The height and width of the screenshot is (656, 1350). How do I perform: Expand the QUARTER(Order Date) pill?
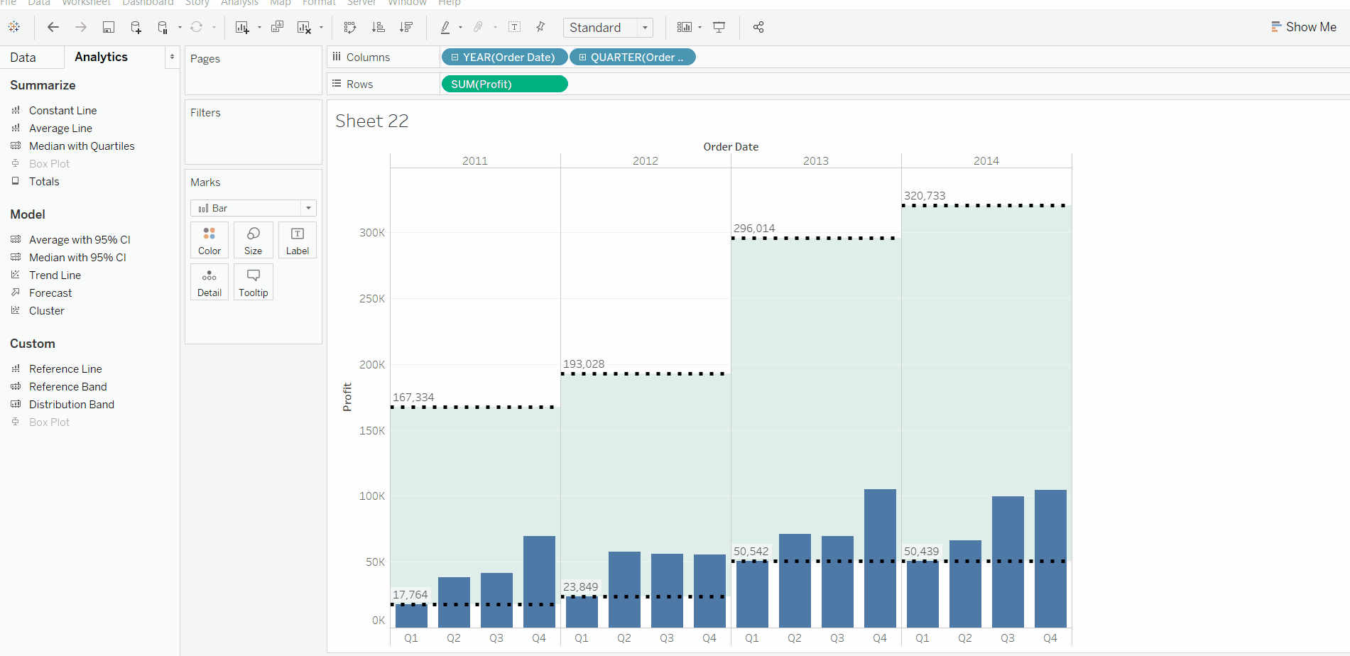pyautogui.click(x=582, y=58)
